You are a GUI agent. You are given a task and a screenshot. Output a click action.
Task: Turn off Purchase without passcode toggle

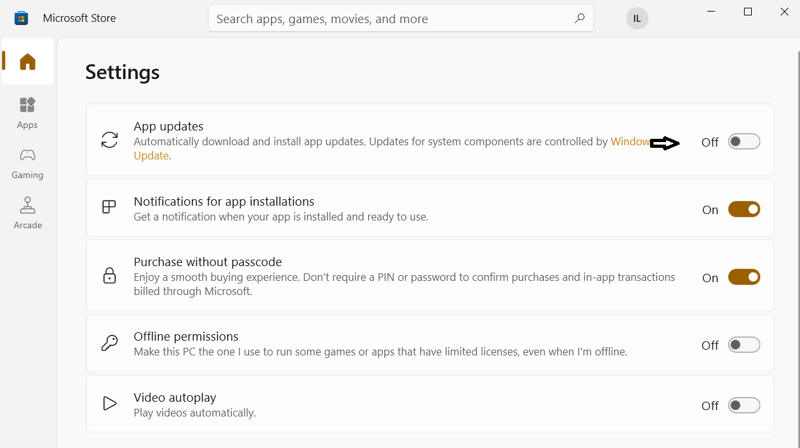pyautogui.click(x=743, y=277)
